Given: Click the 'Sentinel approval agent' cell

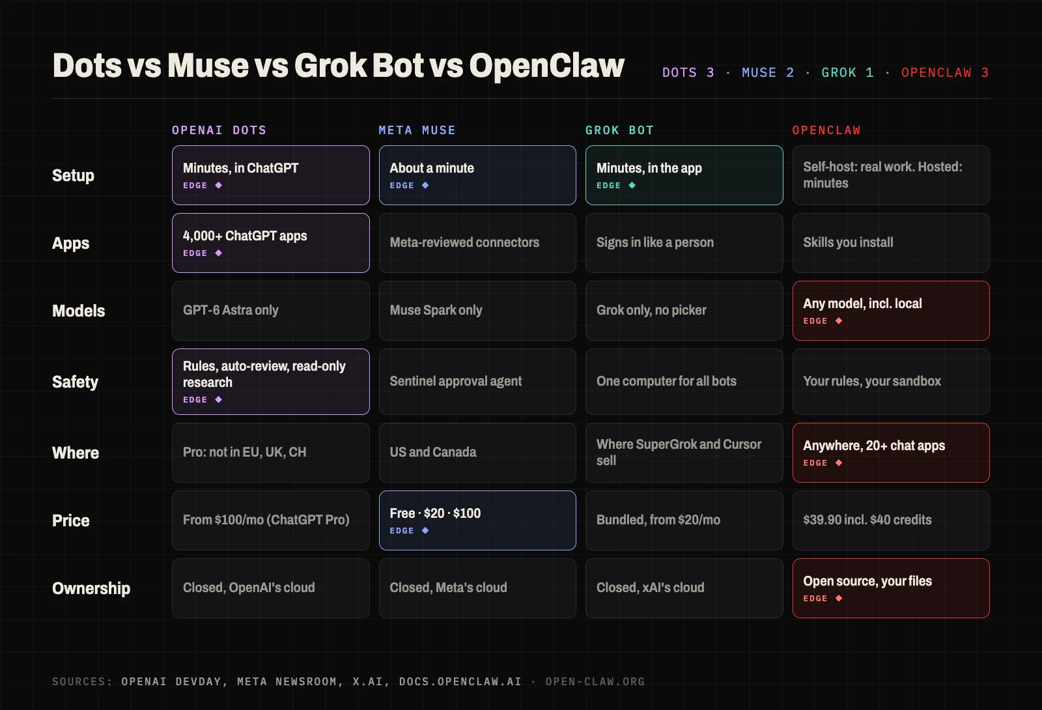Looking at the screenshot, I should 477,382.
